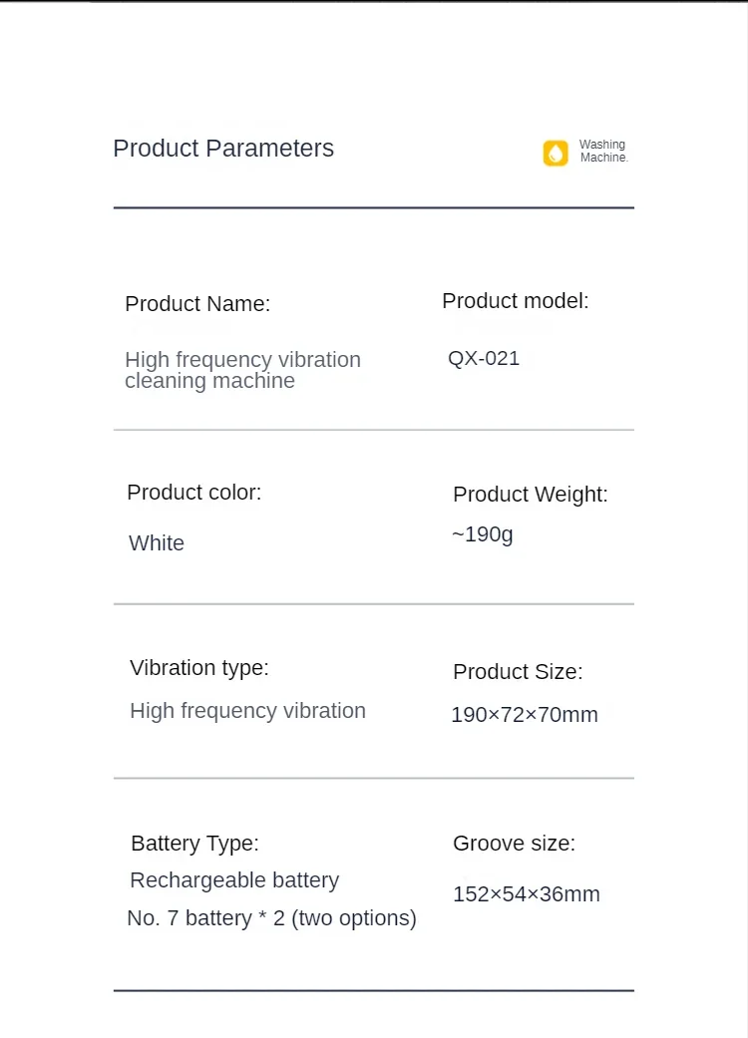Click the High frequency vibration value
This screenshot has width=748, height=1038.
(x=248, y=711)
